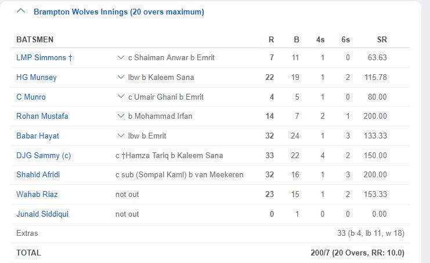Click the BATSMEN column header
The image size is (430, 263).
tap(35, 40)
